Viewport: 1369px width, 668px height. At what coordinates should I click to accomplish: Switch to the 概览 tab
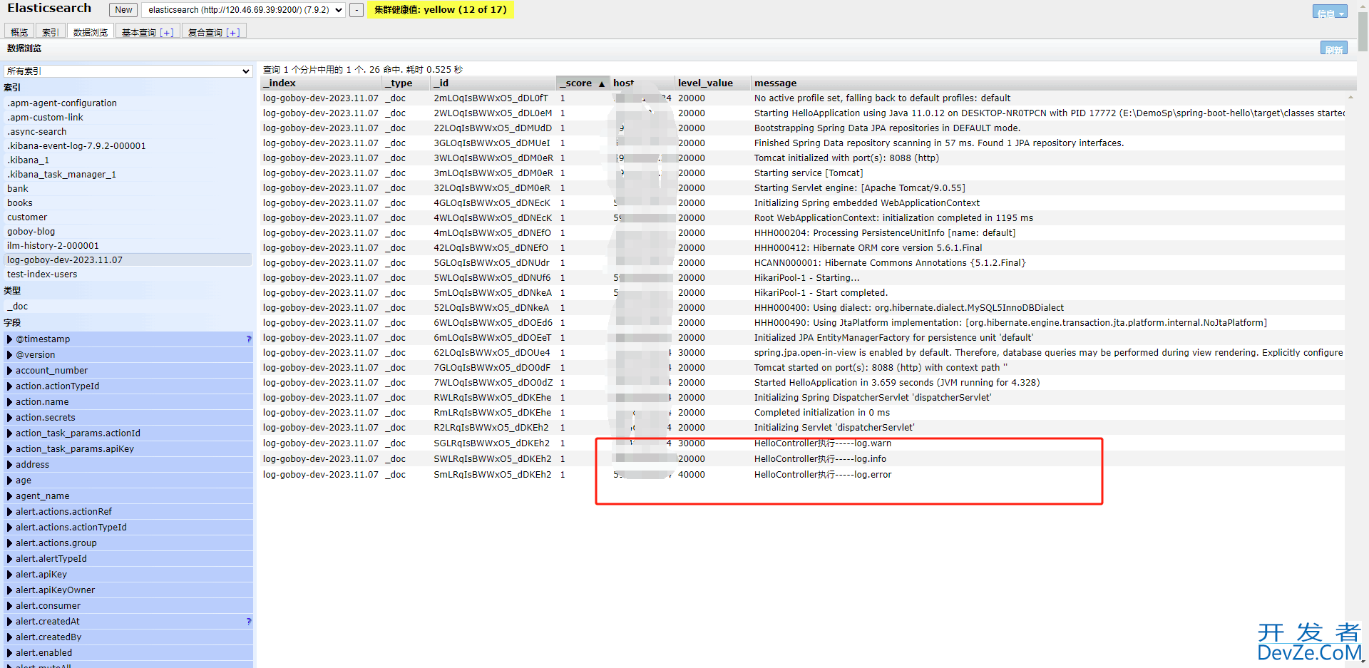(x=19, y=32)
